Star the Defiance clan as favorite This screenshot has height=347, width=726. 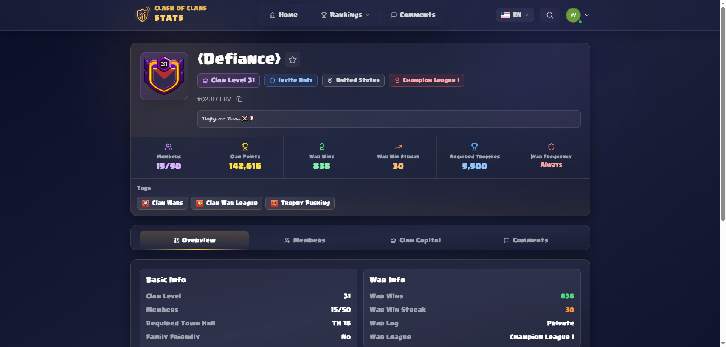pyautogui.click(x=292, y=59)
